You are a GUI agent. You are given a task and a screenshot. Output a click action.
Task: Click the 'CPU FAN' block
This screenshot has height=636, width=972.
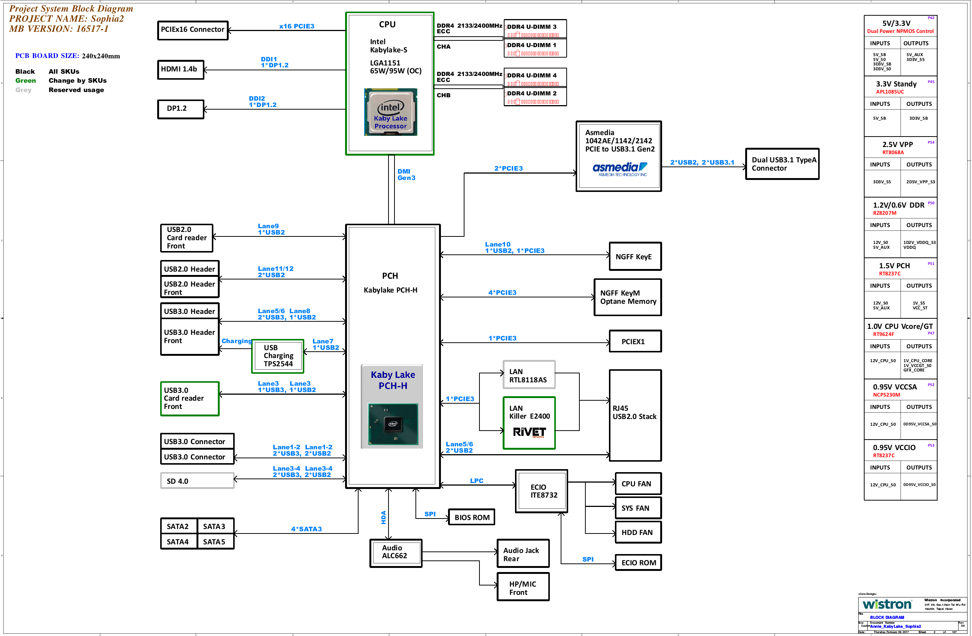coord(638,484)
